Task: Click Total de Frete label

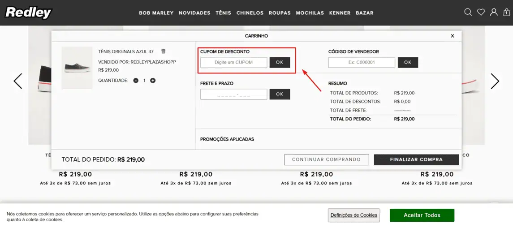Action: [x=349, y=110]
